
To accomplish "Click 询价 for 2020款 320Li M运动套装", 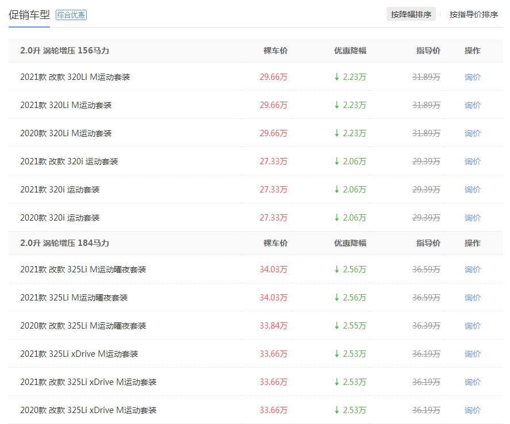I will click(472, 133).
